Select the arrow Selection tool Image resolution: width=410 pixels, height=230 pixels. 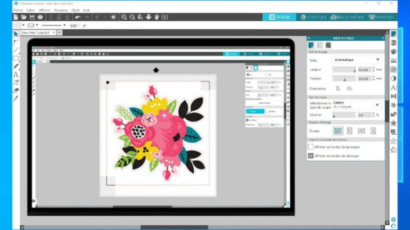point(16,34)
